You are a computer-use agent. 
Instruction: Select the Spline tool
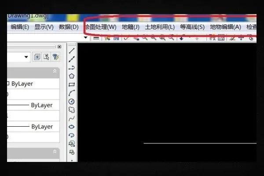pos(72,118)
